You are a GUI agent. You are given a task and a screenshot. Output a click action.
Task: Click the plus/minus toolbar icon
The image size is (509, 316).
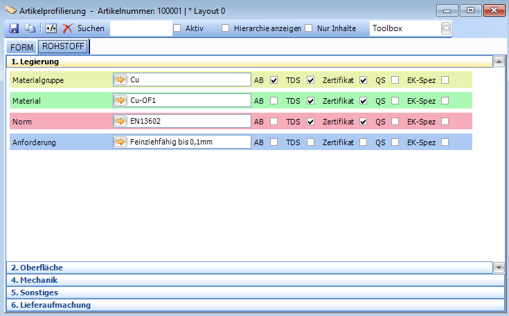[x=51, y=28]
